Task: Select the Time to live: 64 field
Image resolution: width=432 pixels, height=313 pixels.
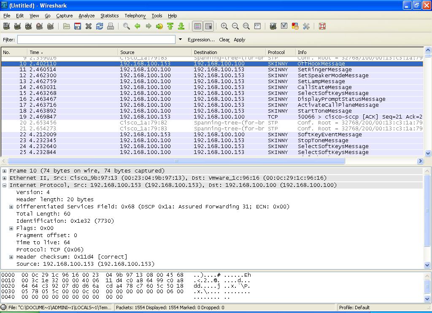Action: click(x=43, y=243)
